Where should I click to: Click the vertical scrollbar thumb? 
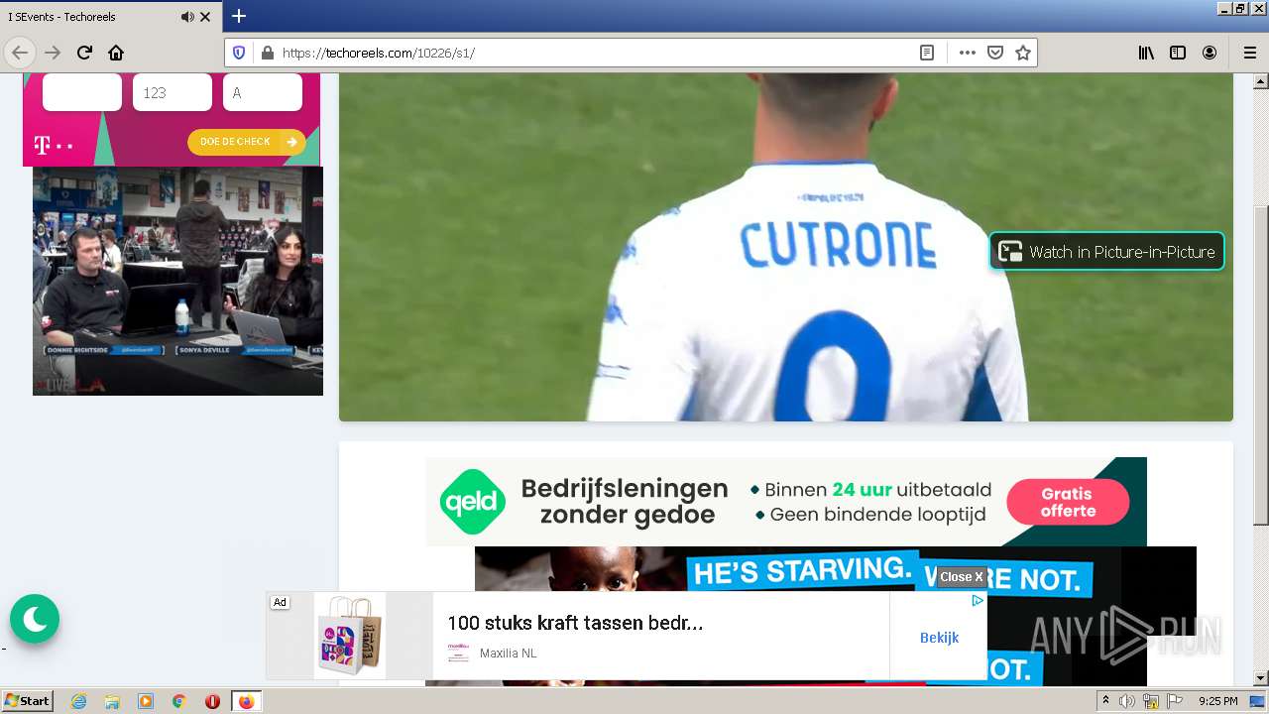click(x=1261, y=366)
